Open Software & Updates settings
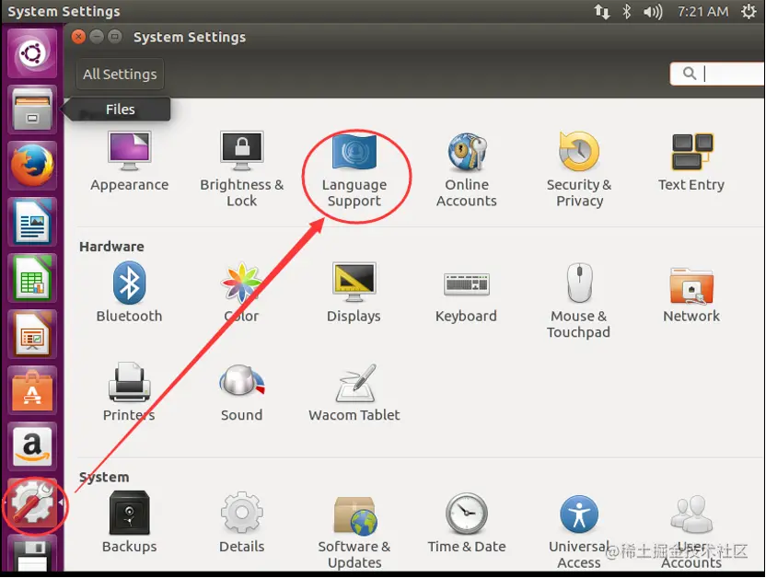Screen dimensions: 766x578 click(x=354, y=531)
